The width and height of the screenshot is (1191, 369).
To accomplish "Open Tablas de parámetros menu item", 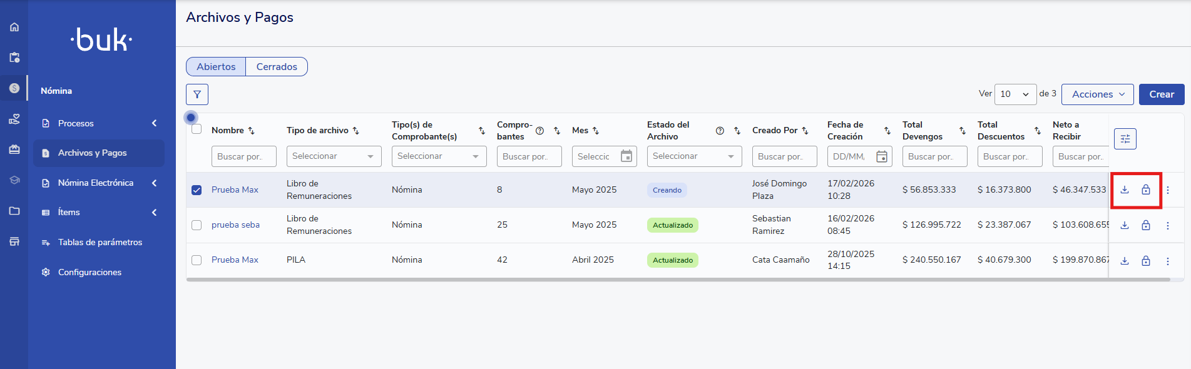I will pyautogui.click(x=100, y=242).
